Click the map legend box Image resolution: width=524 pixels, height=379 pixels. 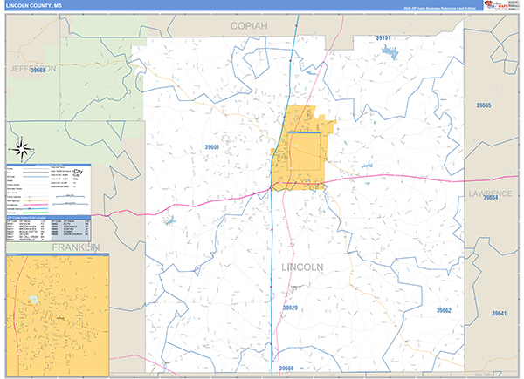coord(49,189)
